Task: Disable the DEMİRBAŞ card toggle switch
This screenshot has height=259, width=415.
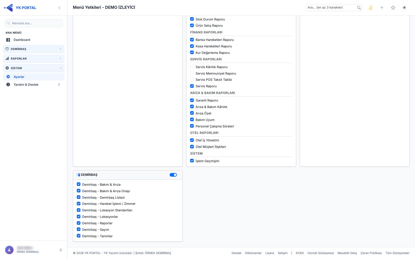Action: 173,175
